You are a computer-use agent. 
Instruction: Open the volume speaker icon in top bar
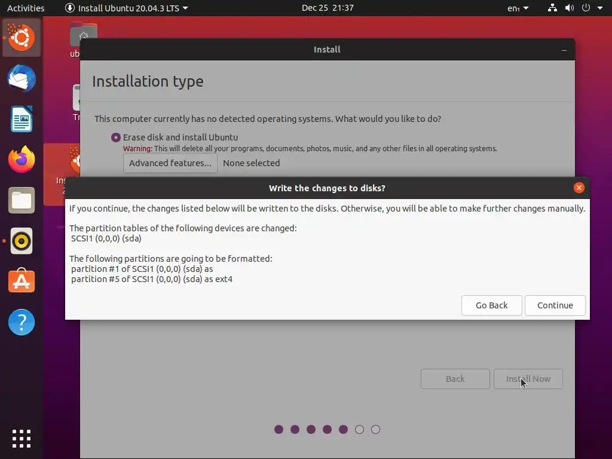(570, 8)
